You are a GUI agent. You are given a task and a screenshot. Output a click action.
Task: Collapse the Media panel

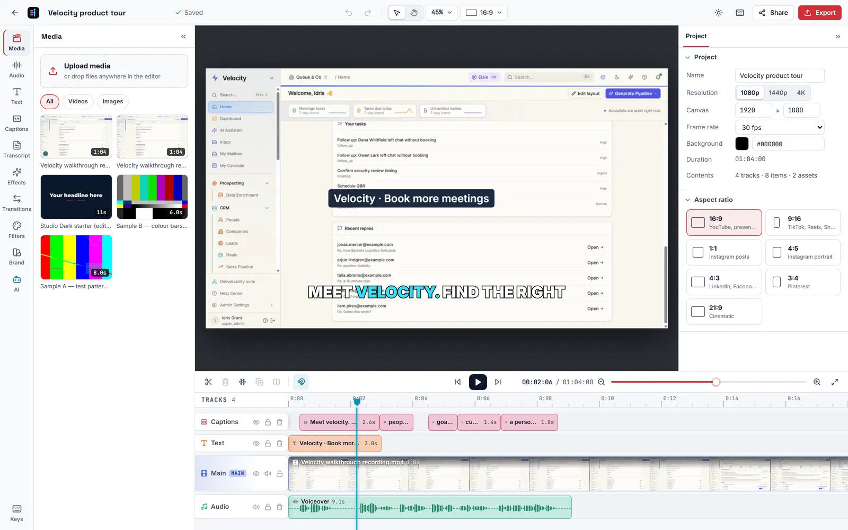point(183,37)
